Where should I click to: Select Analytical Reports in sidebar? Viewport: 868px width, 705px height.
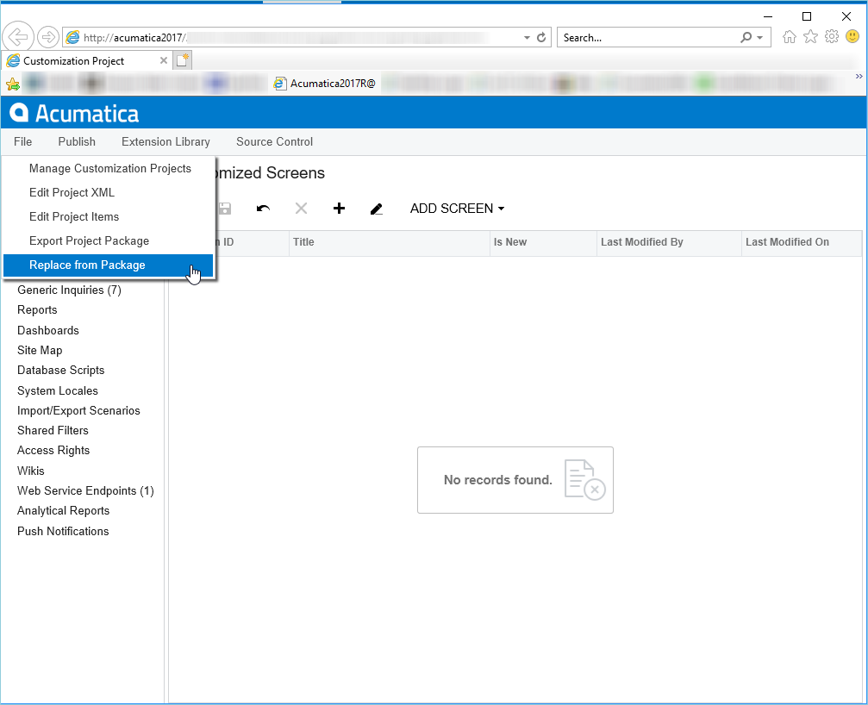point(63,511)
